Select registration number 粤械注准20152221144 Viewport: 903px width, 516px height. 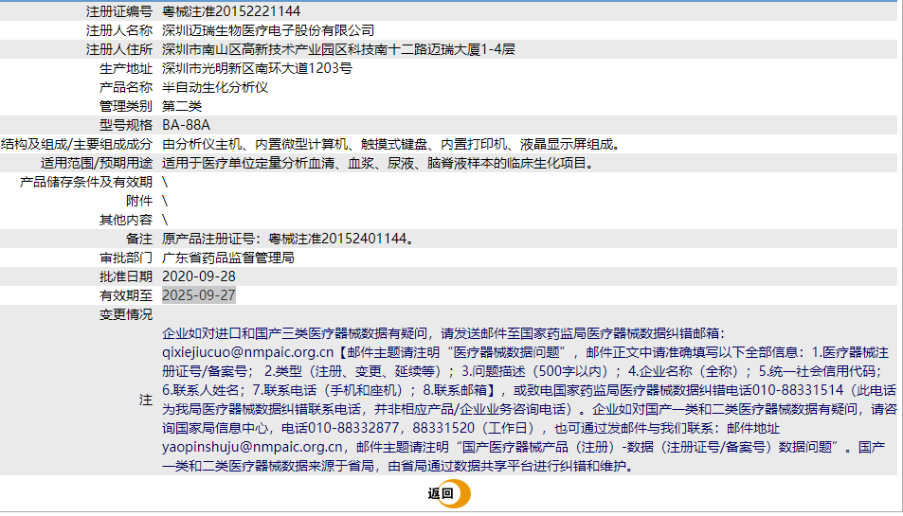tap(231, 11)
